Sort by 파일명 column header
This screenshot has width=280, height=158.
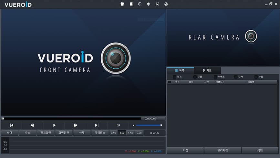pos(251,82)
